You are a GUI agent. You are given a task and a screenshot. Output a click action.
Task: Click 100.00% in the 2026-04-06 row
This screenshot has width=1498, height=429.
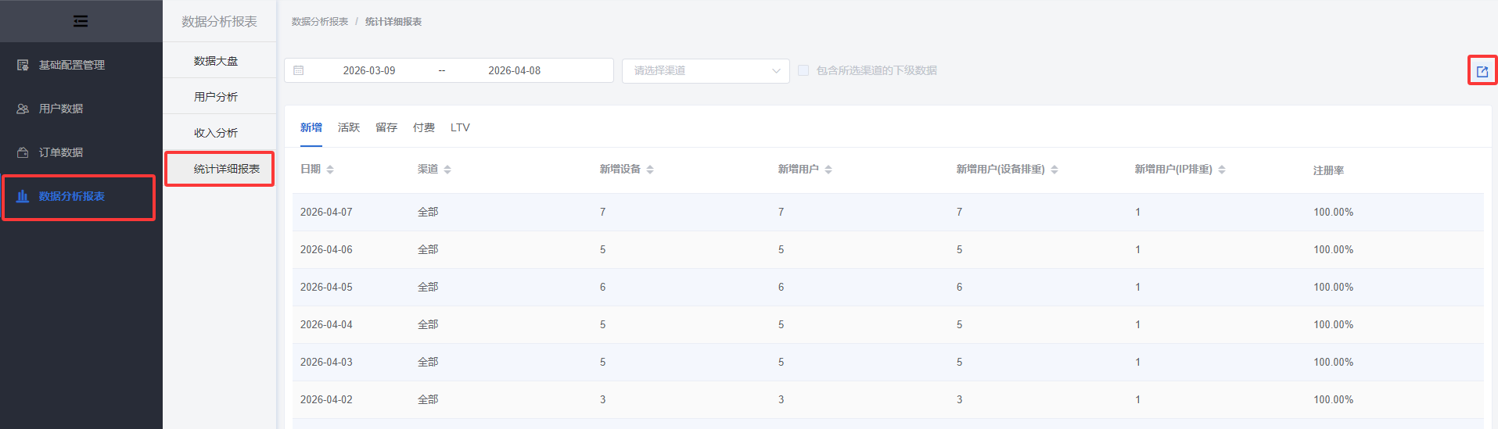pyautogui.click(x=1334, y=249)
